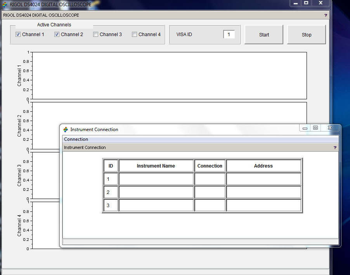This screenshot has height=275, width=350.
Task: Minimize the RIGOL oscilloscope window
Action: pyautogui.click(x=296, y=3)
